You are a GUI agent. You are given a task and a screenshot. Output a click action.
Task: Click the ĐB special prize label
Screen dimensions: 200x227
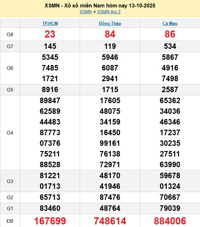point(10,221)
